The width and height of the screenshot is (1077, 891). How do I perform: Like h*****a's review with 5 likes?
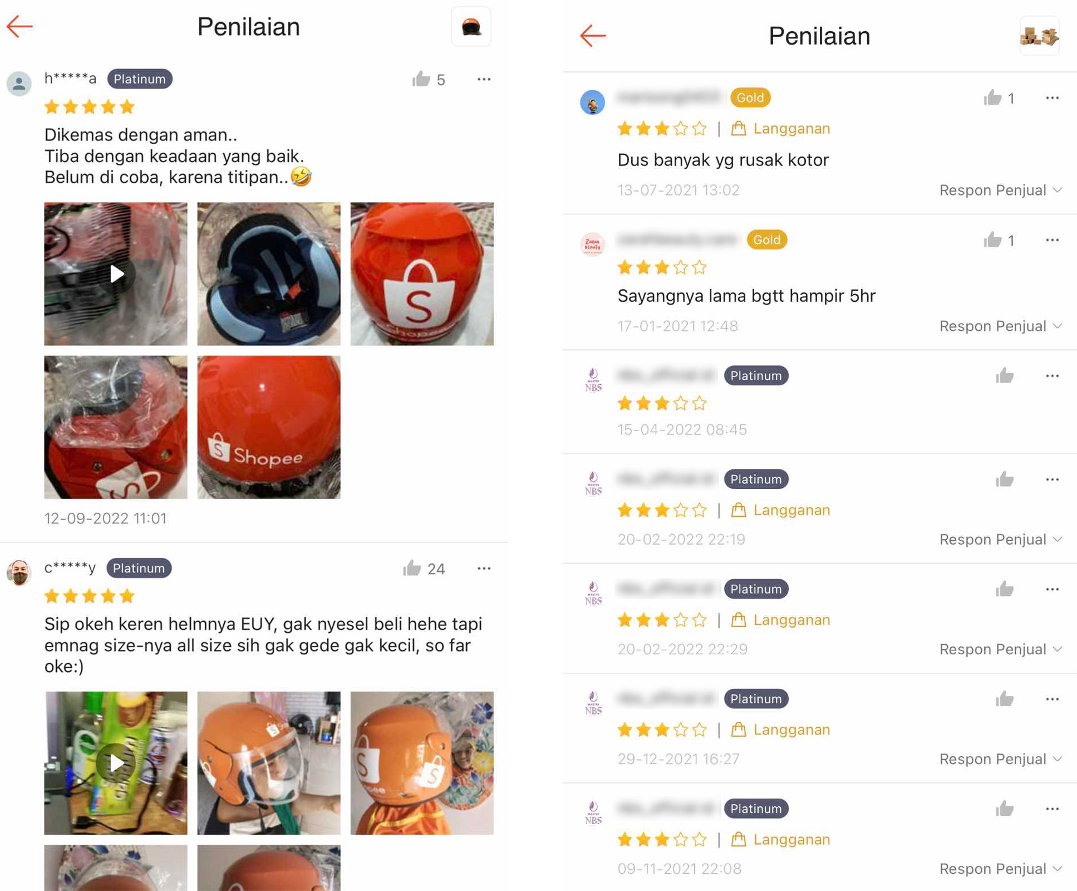coord(421,79)
